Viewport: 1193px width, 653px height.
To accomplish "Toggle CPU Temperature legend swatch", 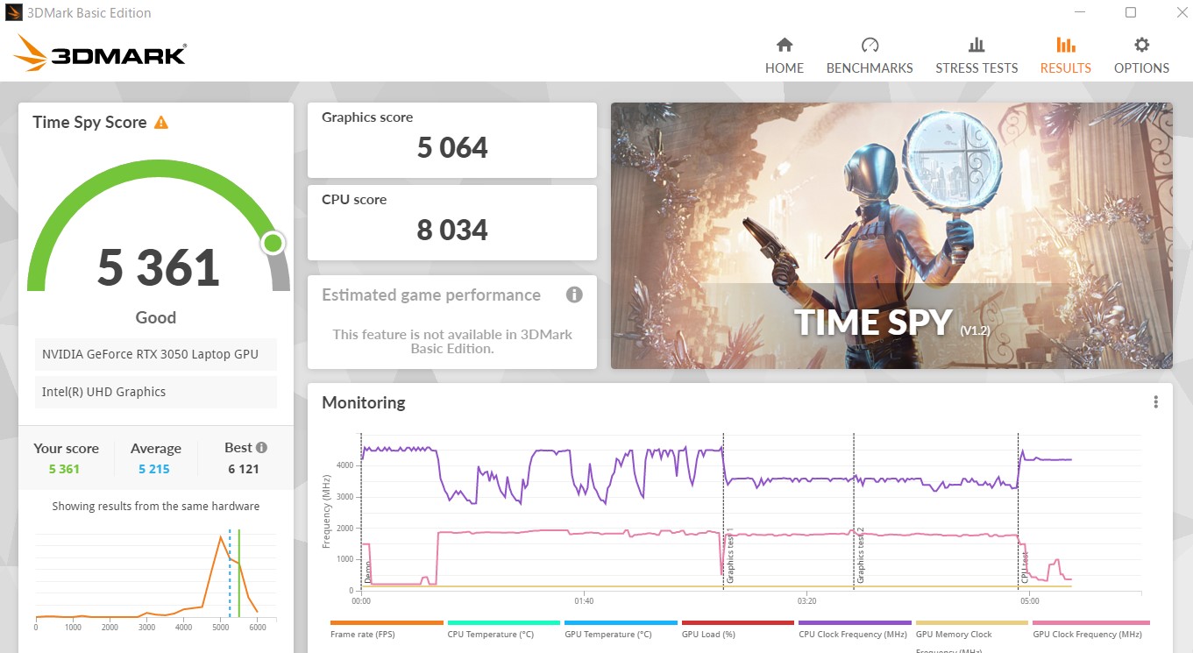I will pyautogui.click(x=504, y=622).
